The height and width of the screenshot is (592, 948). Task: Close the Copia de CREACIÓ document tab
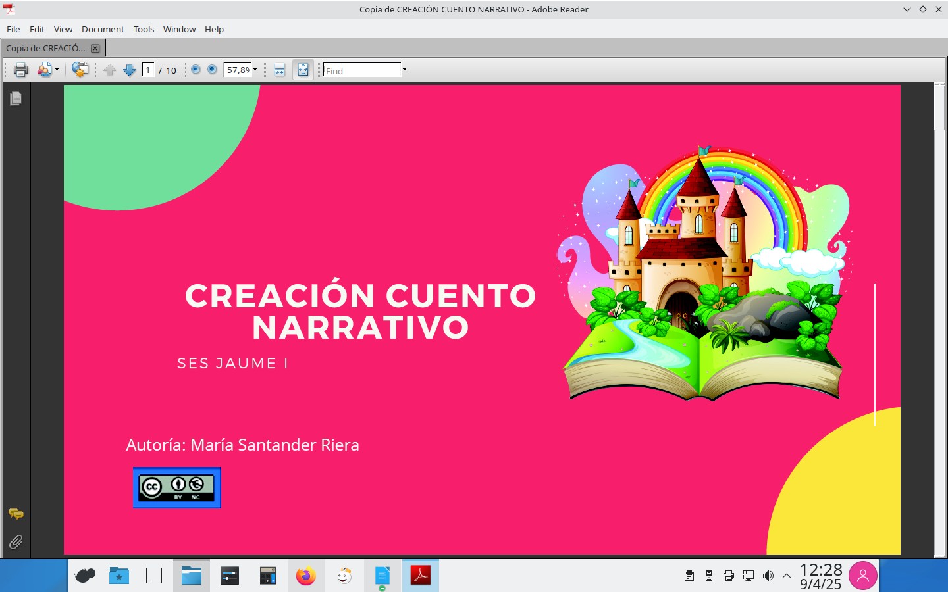[x=95, y=48]
